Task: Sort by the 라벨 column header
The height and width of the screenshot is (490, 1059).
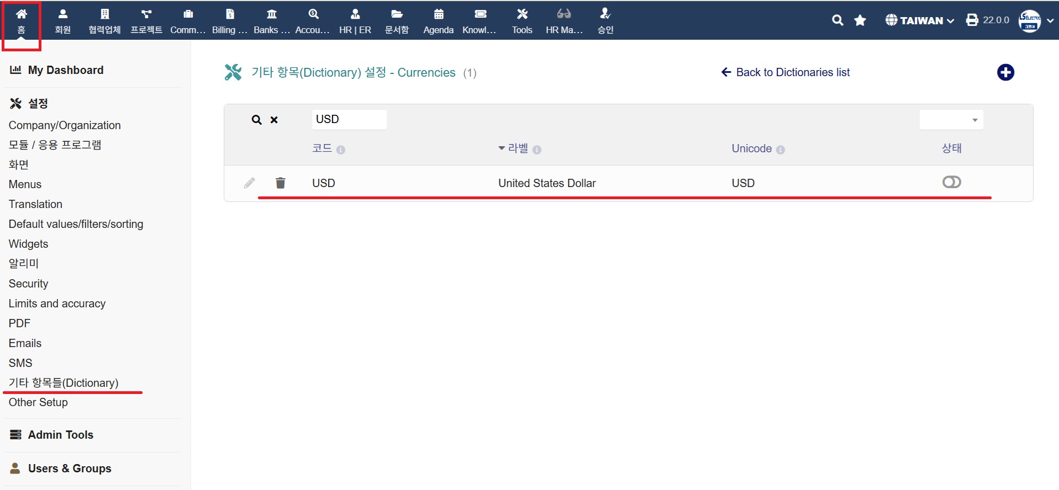Action: click(518, 148)
